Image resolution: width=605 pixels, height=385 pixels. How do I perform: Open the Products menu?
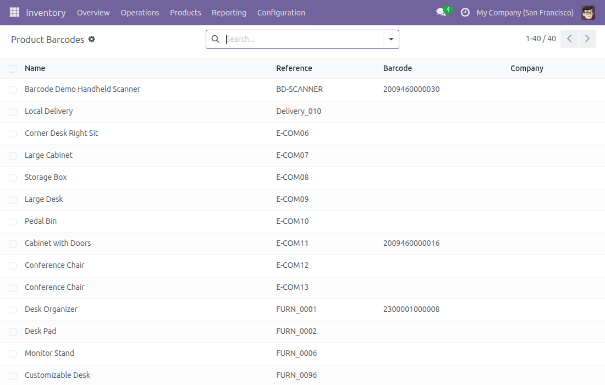(x=185, y=12)
